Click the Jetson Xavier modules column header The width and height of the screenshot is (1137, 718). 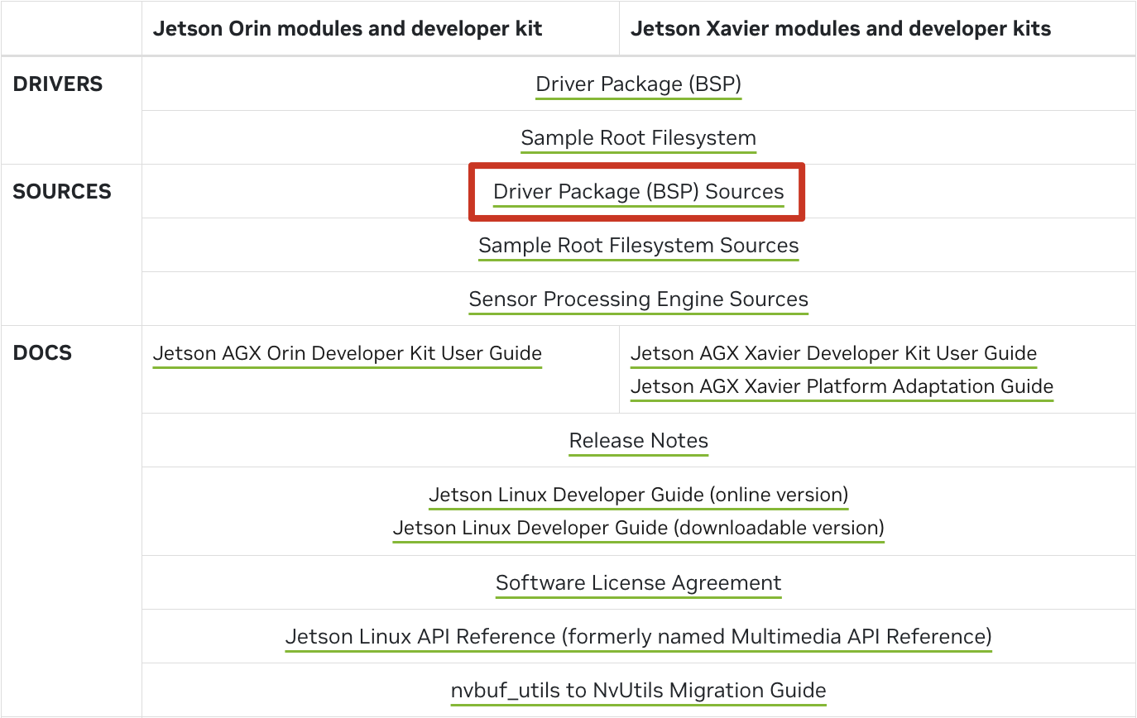[x=840, y=29]
